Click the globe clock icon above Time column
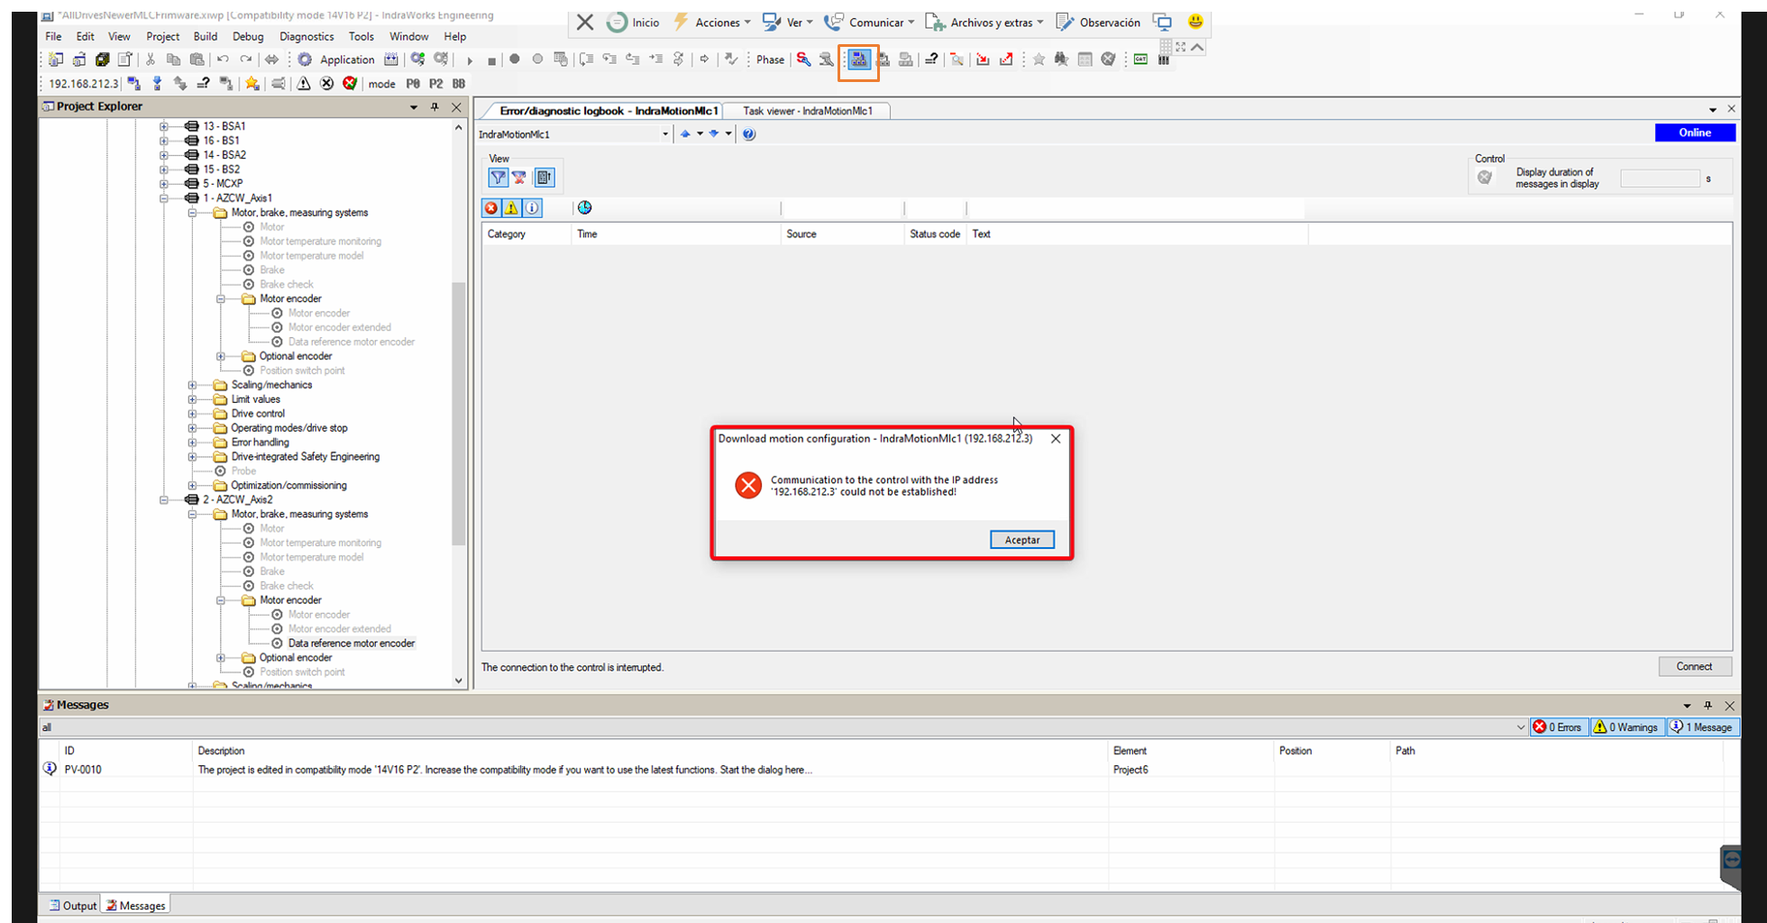1767x923 pixels. (x=585, y=208)
